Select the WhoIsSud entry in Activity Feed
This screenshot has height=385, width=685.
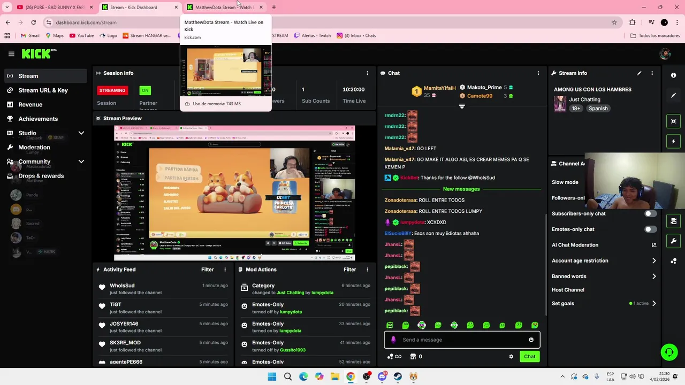click(163, 289)
